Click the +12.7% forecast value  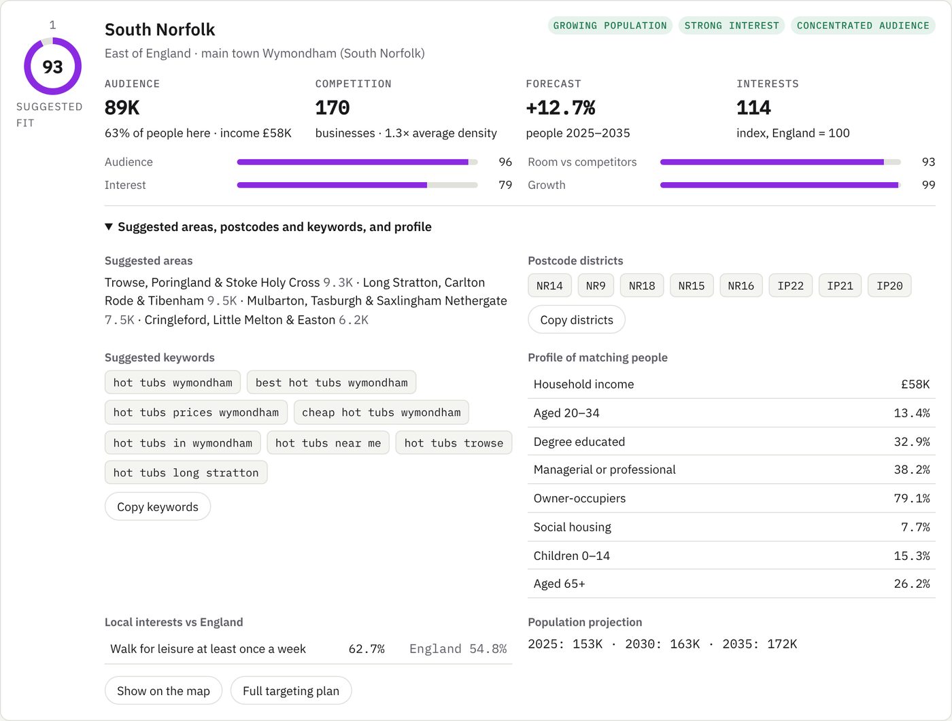coord(560,108)
